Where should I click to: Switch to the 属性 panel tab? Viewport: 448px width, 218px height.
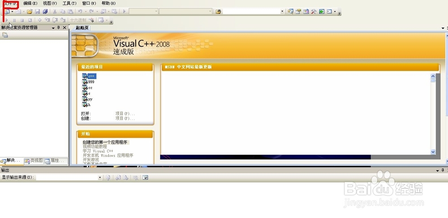pos(56,161)
